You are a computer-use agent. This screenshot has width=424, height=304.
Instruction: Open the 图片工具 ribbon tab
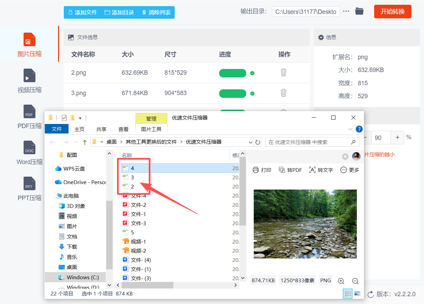click(151, 129)
